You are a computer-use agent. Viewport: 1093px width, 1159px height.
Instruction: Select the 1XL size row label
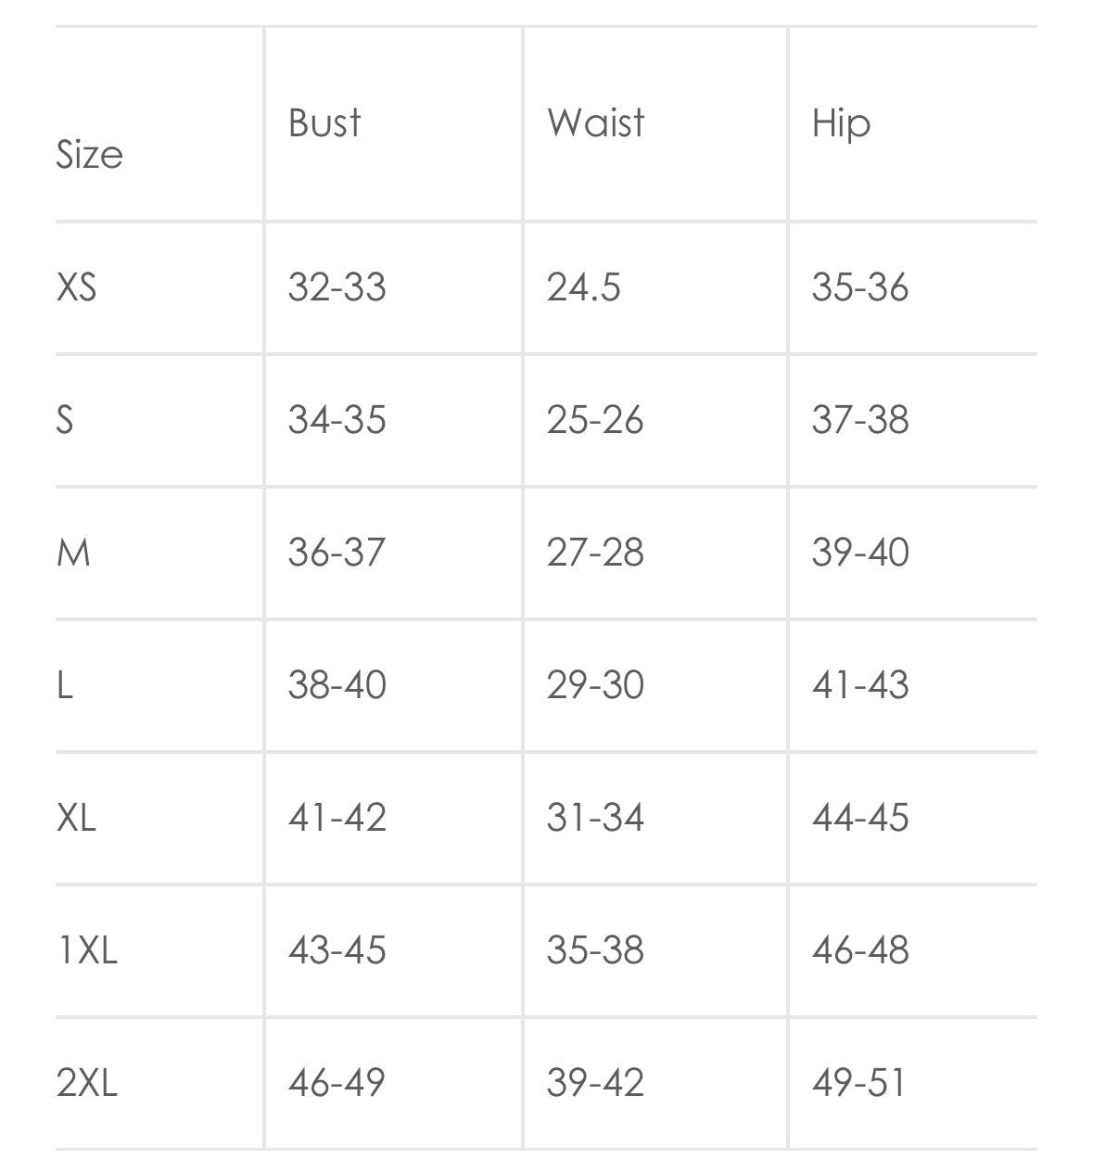tap(87, 951)
